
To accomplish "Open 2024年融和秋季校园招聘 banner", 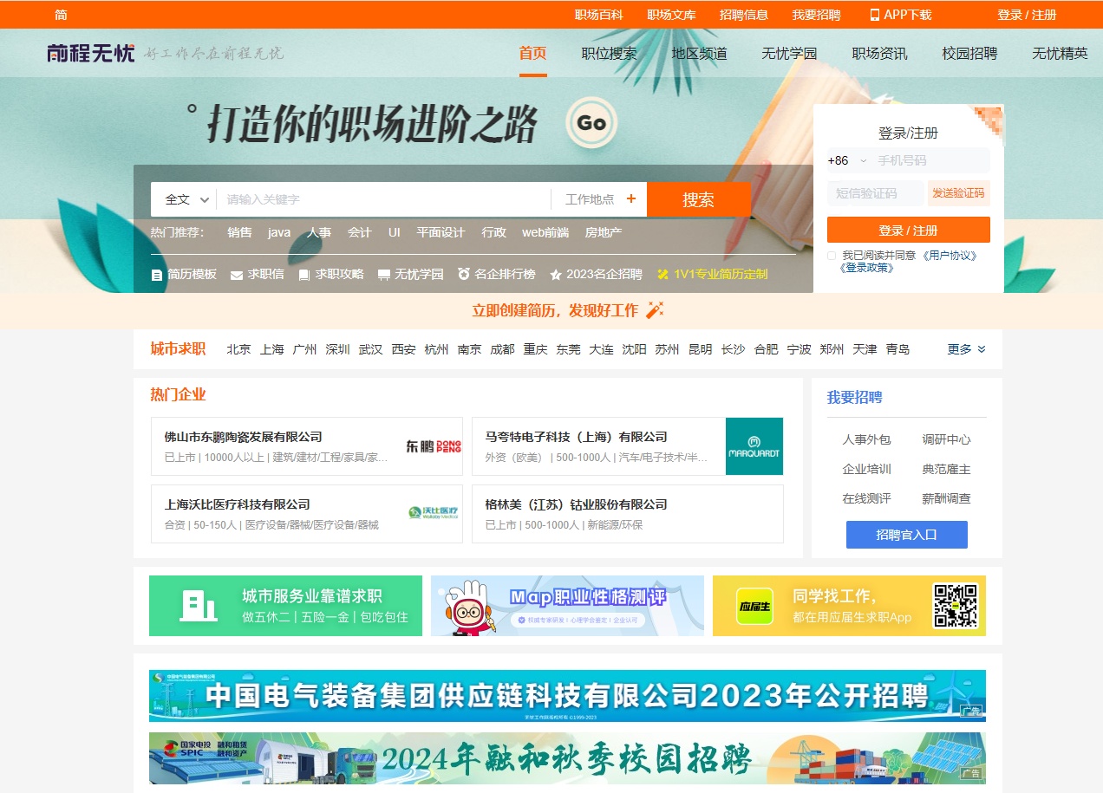I will 567,758.
